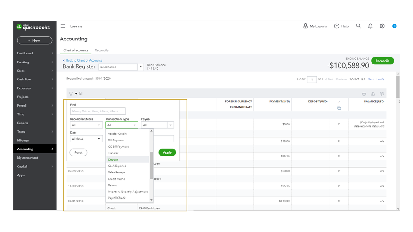Click the Find search input field

(98, 111)
